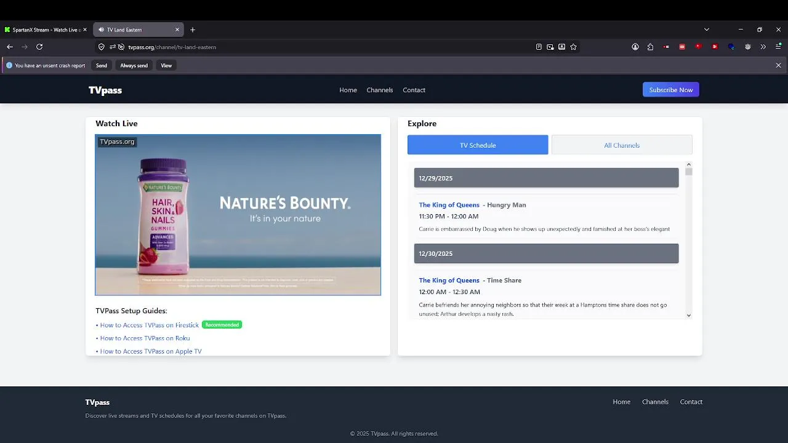The width and height of the screenshot is (788, 443).
Task: Open The King of Queens Hungry Man link
Action: point(449,205)
